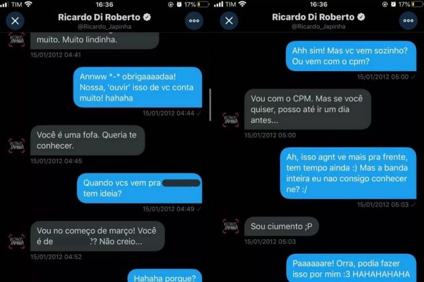Select verified badge in right chat header
Screen dimensions: 424x282
click(x=361, y=17)
